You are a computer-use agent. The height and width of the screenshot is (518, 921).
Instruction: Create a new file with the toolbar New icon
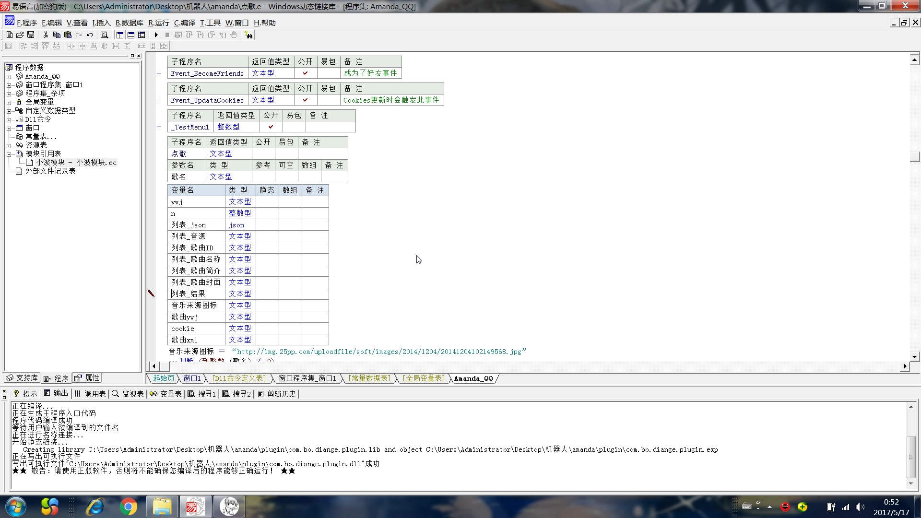click(x=10, y=35)
